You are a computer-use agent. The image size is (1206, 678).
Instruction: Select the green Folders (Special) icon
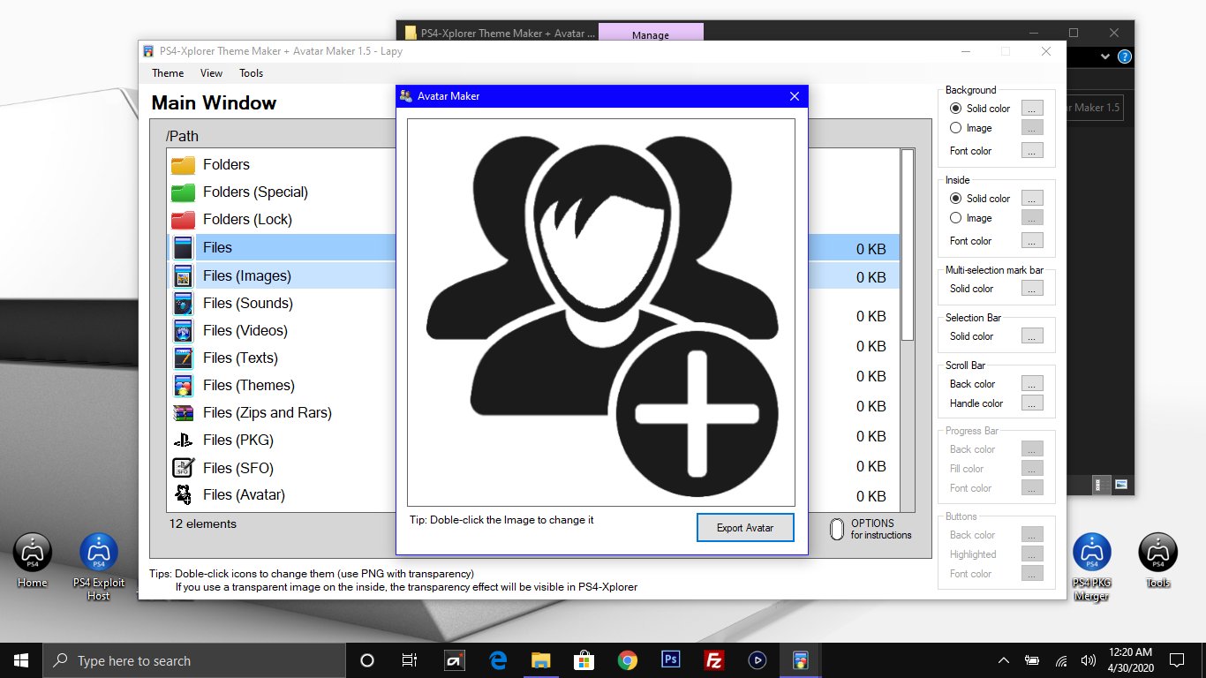[x=183, y=192]
